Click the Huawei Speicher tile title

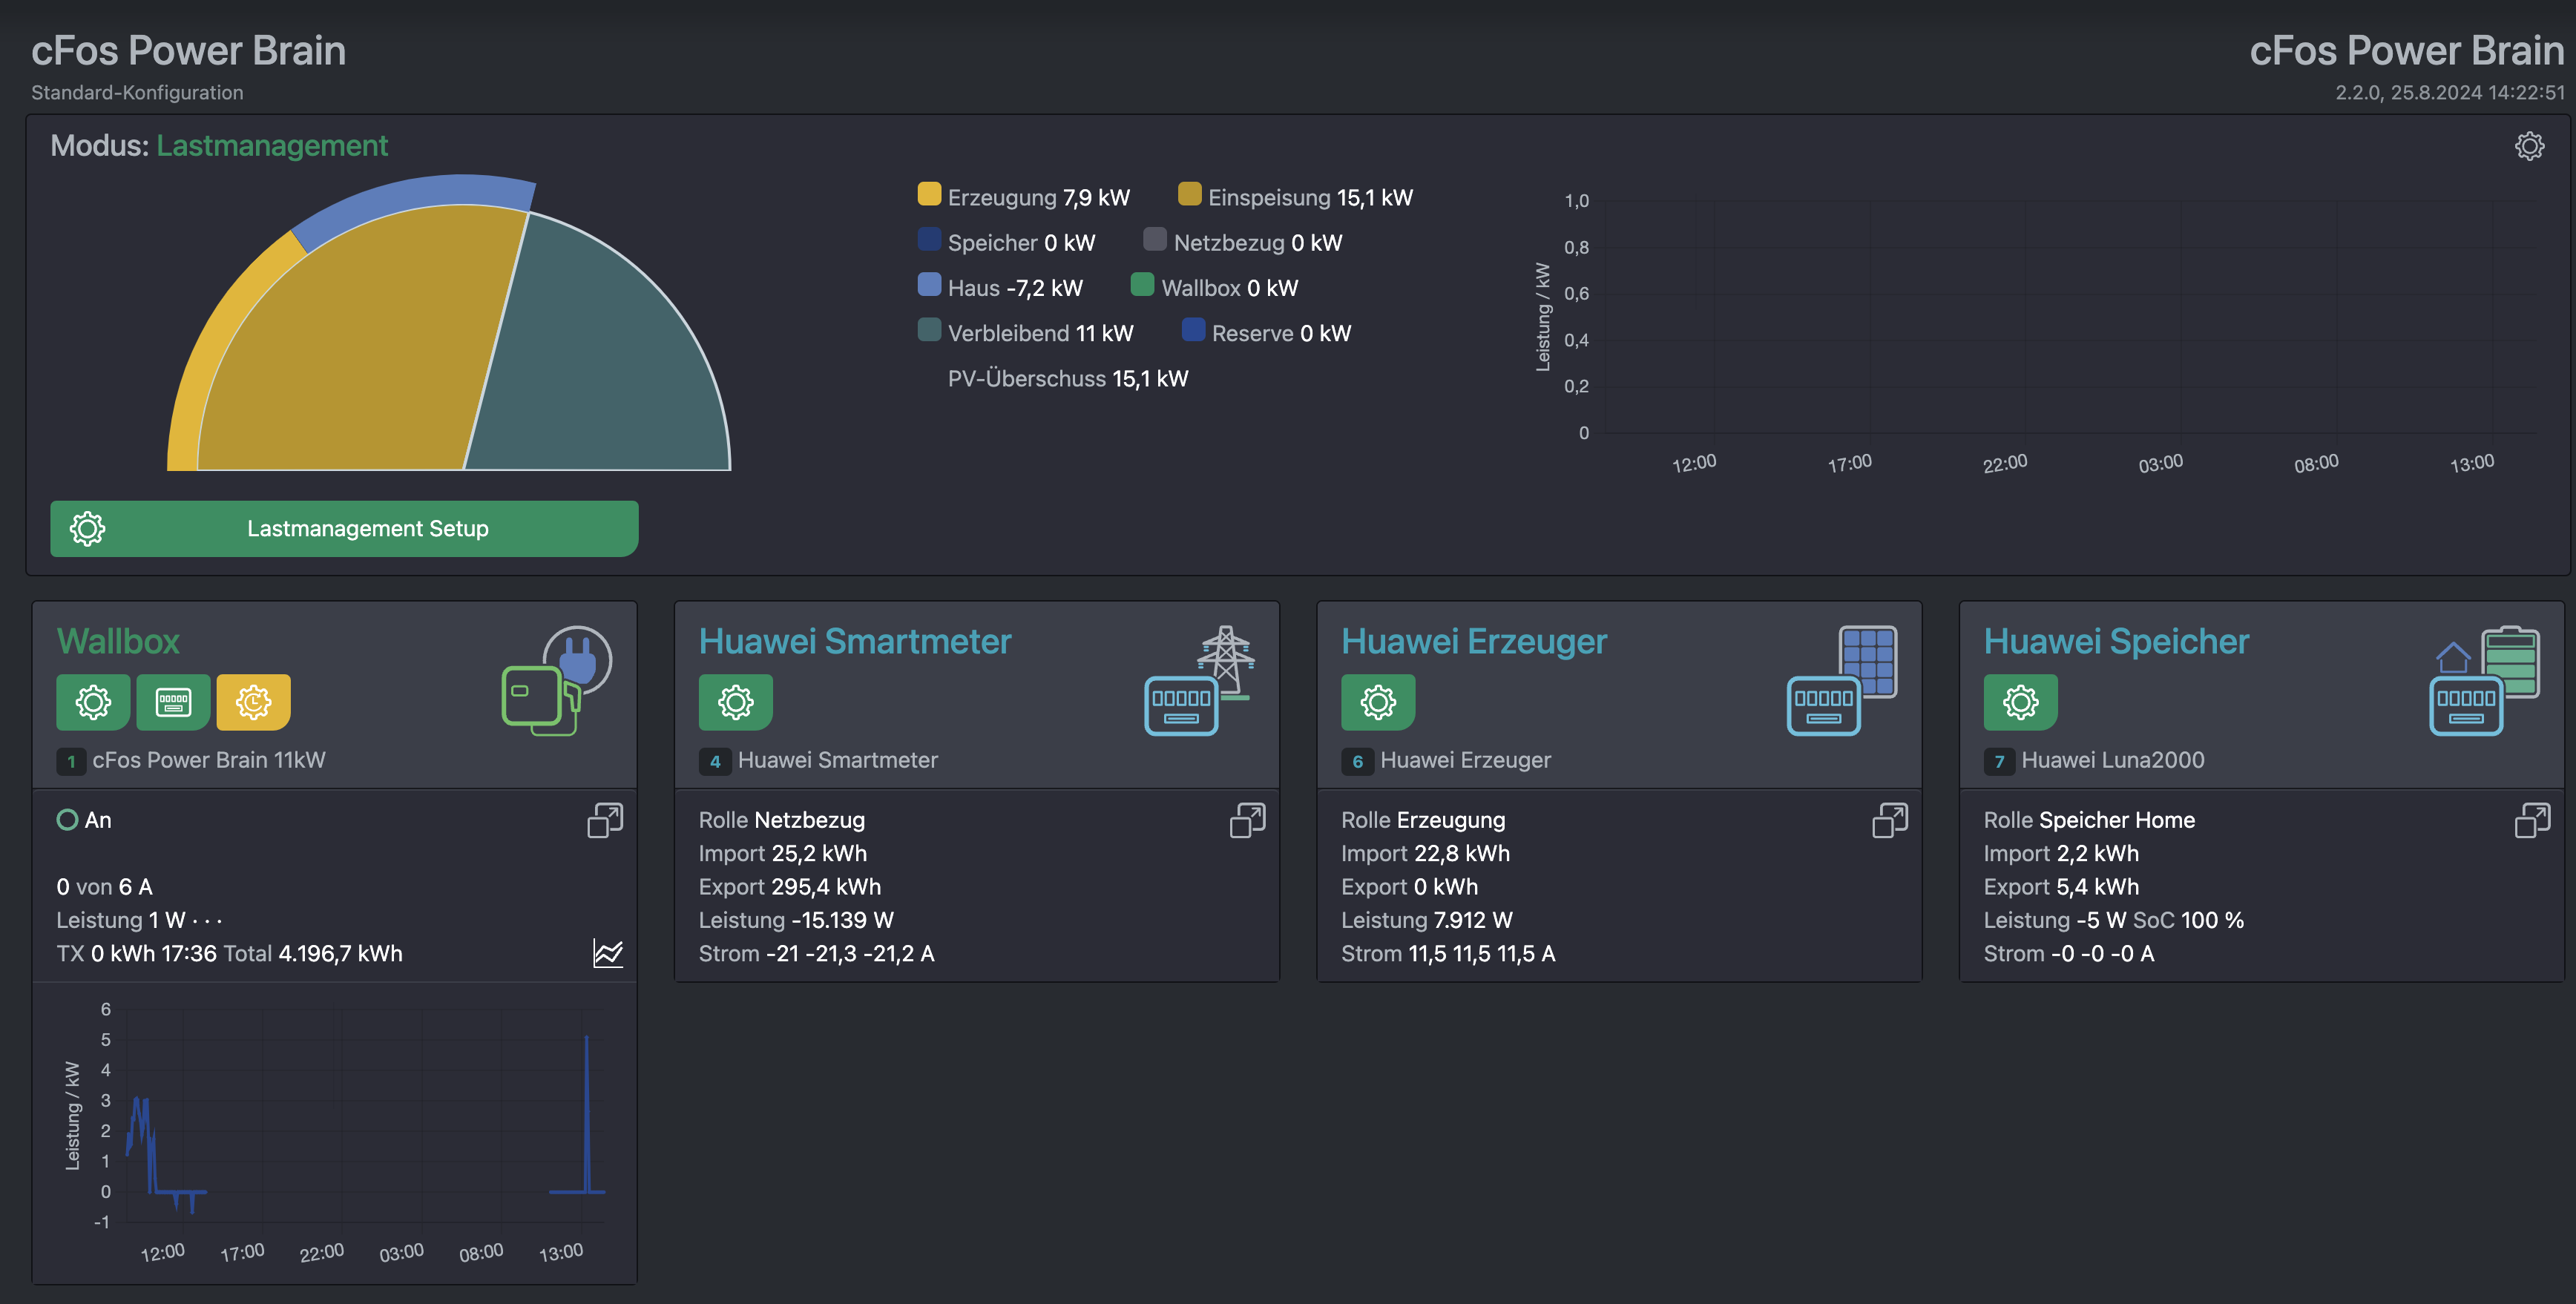pyautogui.click(x=2116, y=641)
